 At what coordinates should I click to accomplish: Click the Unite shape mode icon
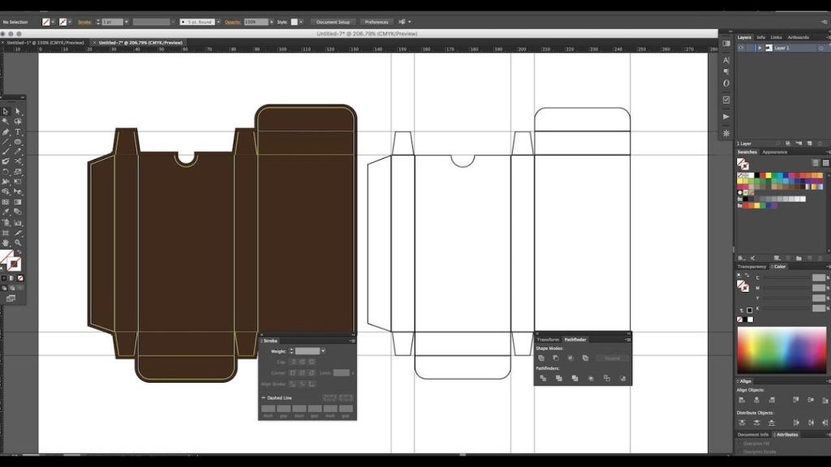pyautogui.click(x=541, y=358)
